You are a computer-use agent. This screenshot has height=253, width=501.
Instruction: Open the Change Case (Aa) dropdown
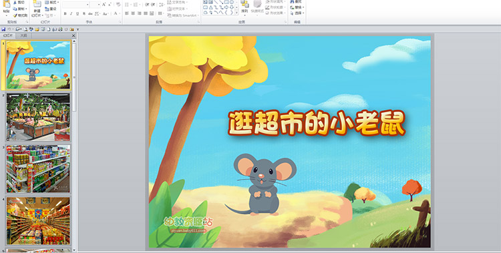click(106, 13)
